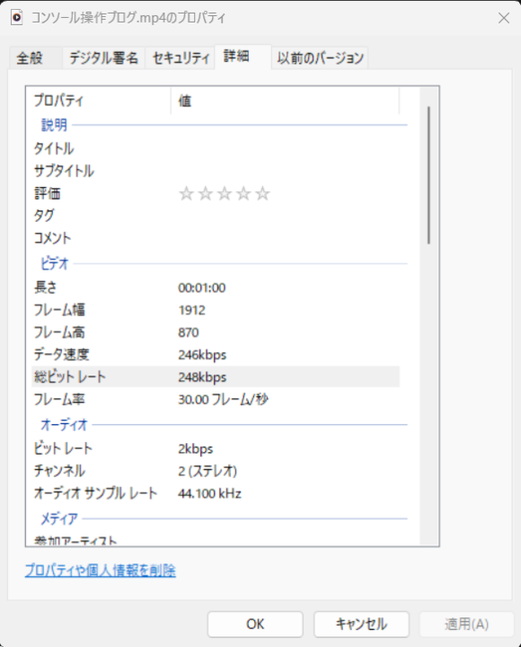Click the メディア section header

click(x=59, y=518)
